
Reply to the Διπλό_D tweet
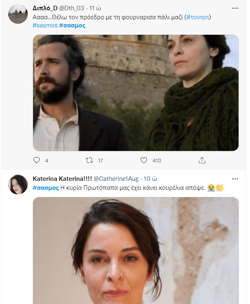[x=37, y=160]
